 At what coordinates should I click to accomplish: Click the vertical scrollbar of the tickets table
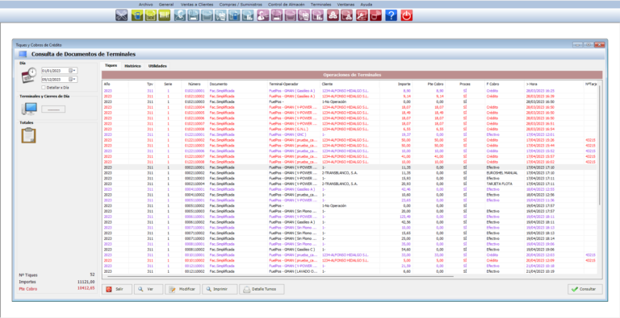(600, 146)
